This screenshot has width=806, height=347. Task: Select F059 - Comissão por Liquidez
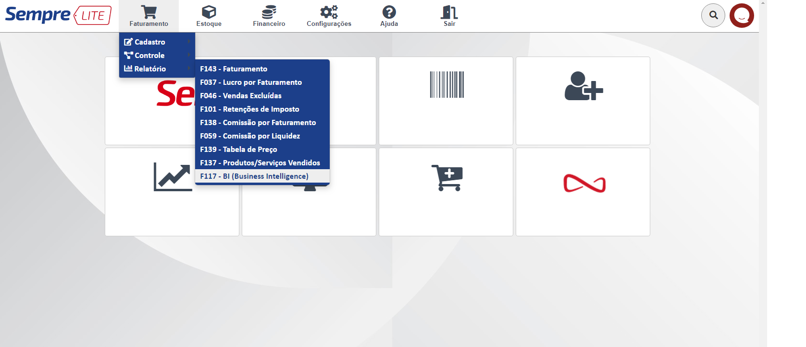(x=262, y=136)
